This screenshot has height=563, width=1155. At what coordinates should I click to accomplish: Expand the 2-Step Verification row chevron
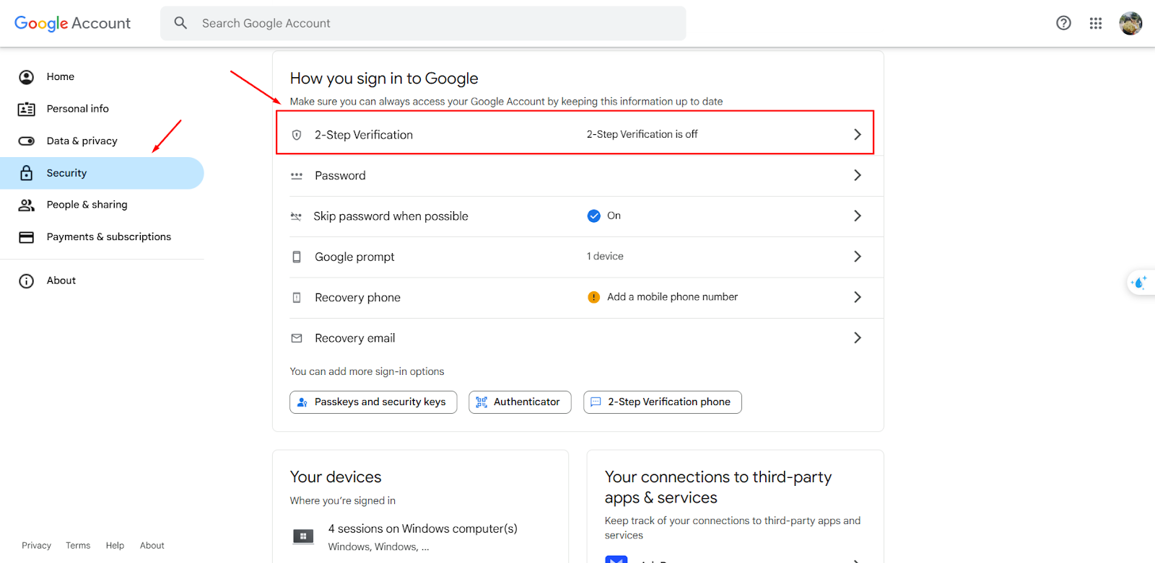click(x=858, y=135)
